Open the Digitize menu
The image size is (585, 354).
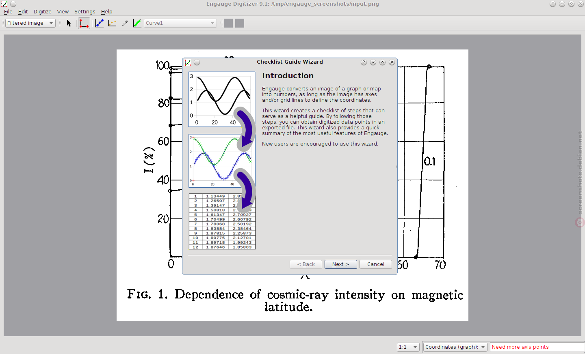click(x=42, y=12)
